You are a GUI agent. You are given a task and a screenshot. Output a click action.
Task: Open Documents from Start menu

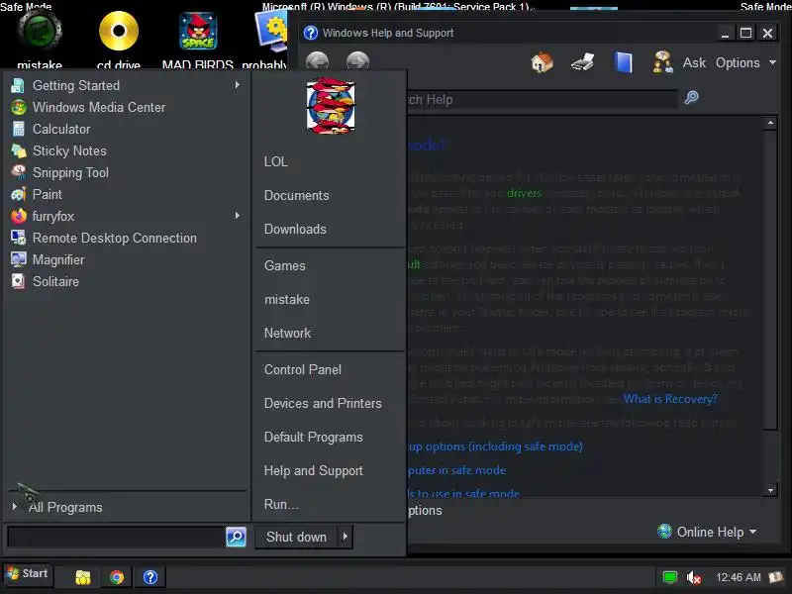pos(296,195)
